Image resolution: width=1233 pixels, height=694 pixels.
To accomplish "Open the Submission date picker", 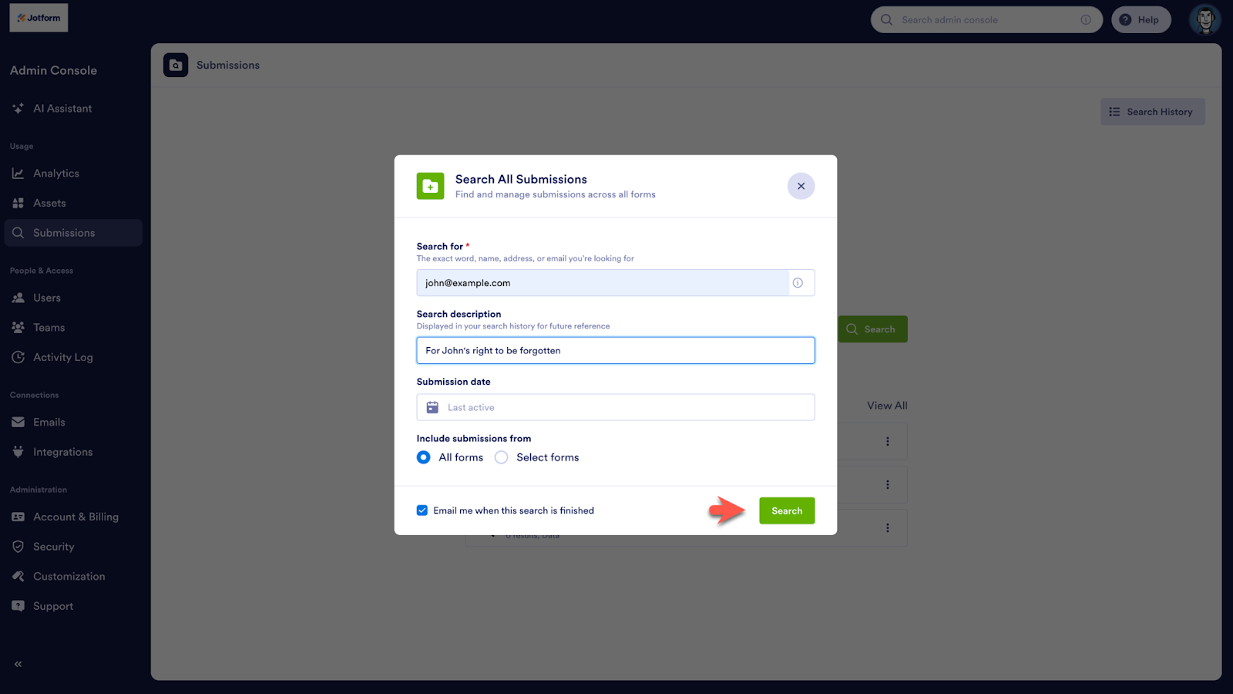I will click(615, 406).
